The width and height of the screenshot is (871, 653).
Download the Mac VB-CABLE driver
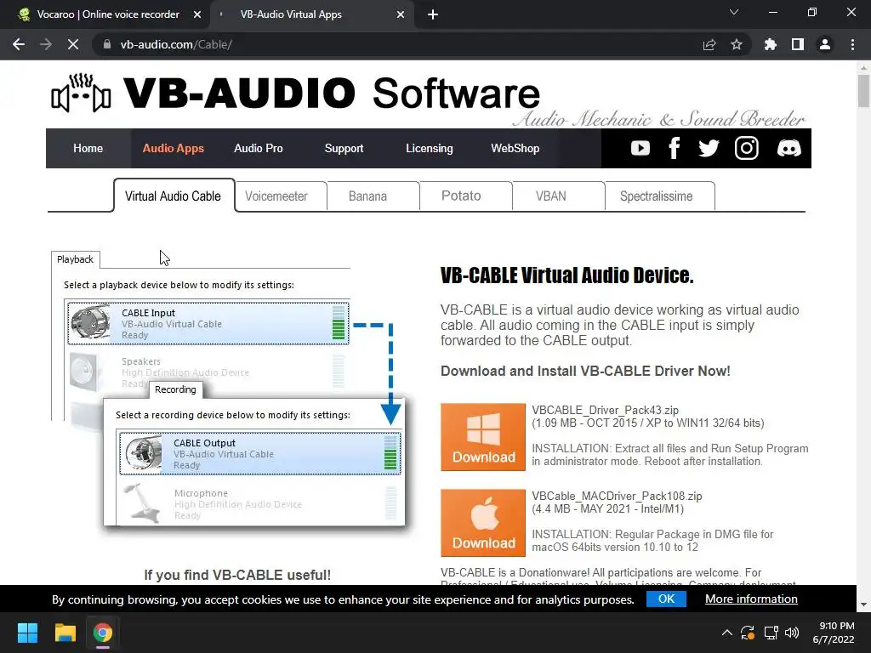(x=483, y=523)
